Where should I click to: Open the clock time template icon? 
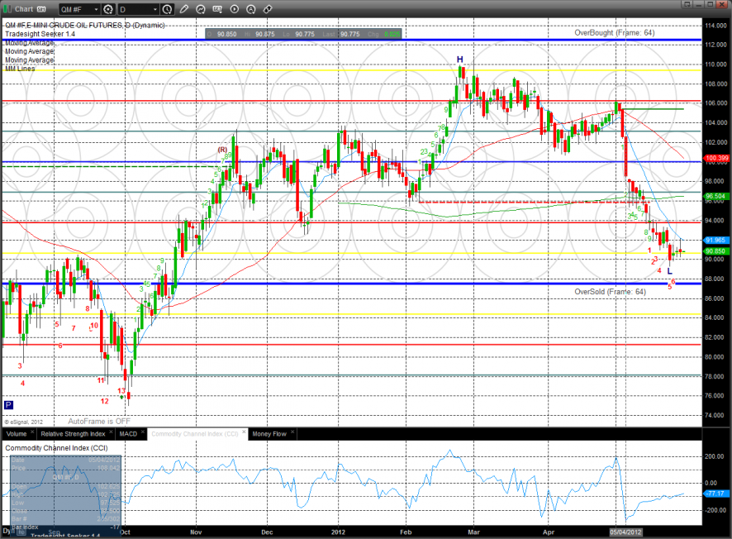pos(168,9)
